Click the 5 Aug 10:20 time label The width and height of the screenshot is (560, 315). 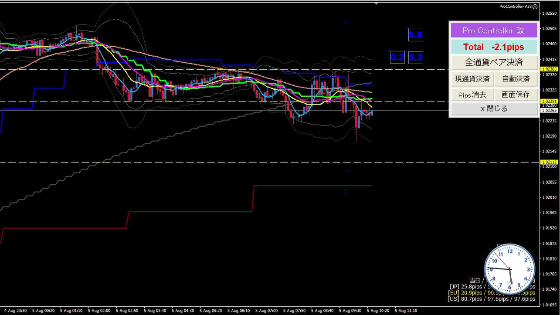point(378,311)
